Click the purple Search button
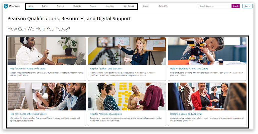 point(235,6)
